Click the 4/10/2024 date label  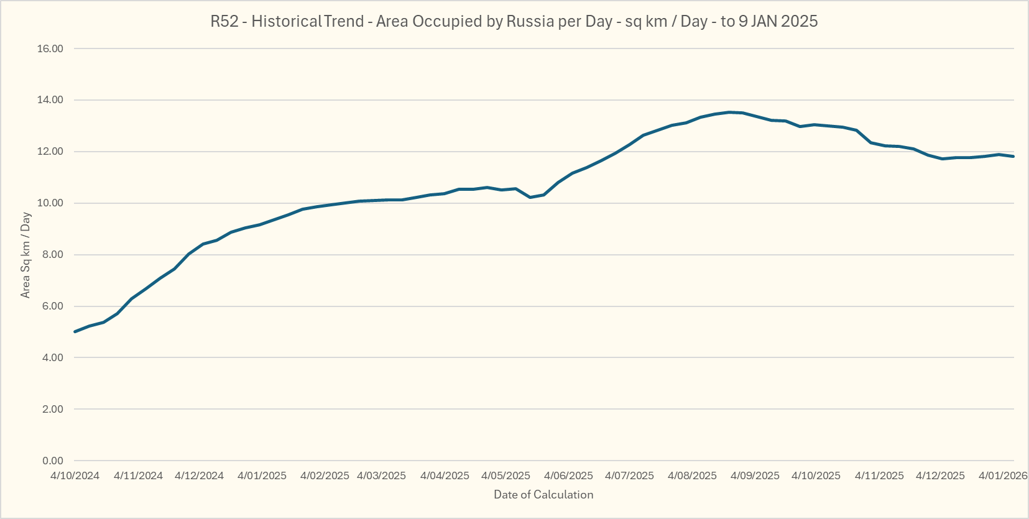[75, 475]
